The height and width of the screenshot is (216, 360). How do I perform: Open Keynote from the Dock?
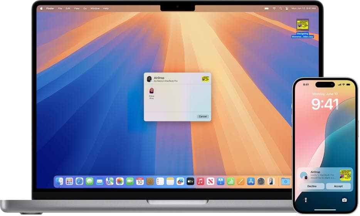click(x=220, y=181)
